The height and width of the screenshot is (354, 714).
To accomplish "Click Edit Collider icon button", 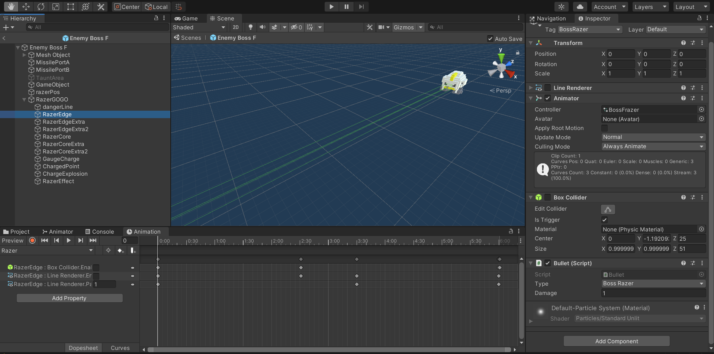I will (608, 209).
